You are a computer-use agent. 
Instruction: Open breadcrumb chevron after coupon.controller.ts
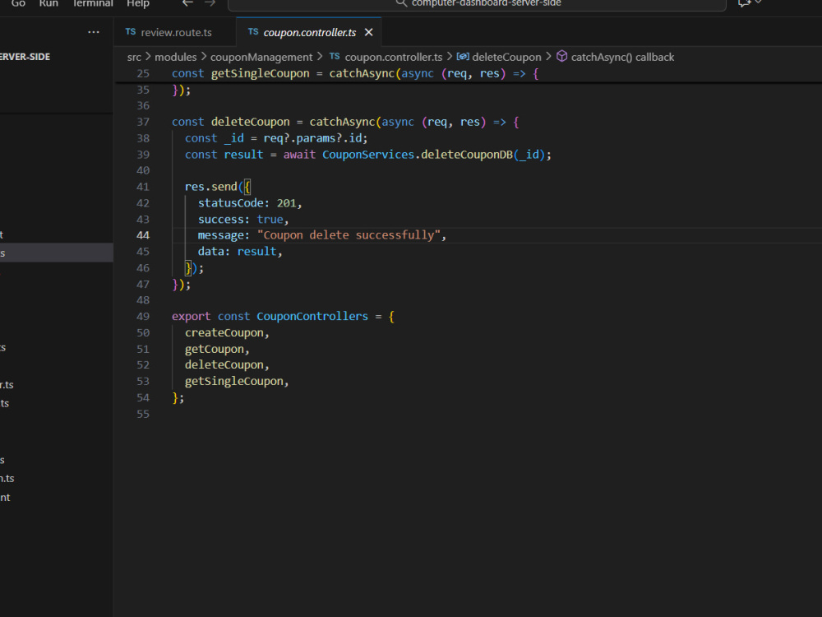click(450, 57)
